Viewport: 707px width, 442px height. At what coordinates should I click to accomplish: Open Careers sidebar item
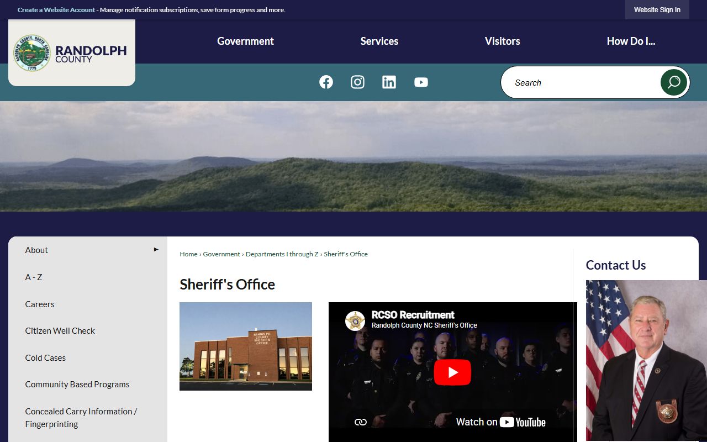40,304
